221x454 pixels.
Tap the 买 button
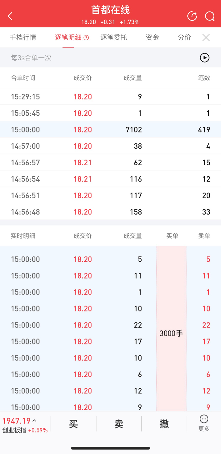point(73,424)
